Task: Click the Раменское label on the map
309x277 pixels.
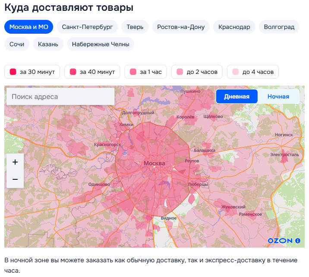Action: point(250,214)
